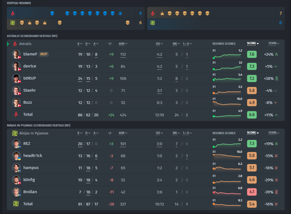Click Brollan's red 4.1 score badge

(252, 192)
